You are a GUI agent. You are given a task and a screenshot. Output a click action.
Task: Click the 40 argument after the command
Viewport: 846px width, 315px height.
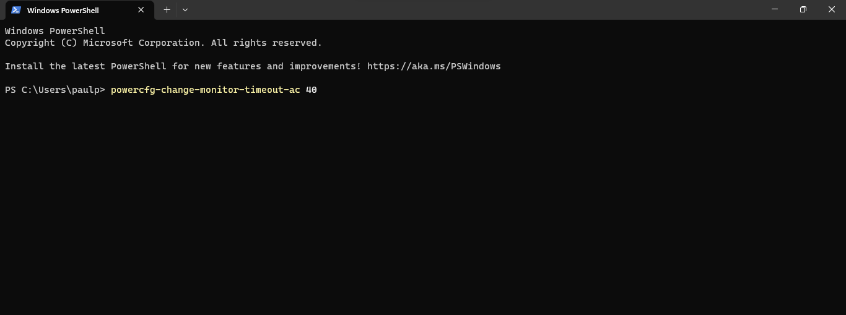coord(312,90)
